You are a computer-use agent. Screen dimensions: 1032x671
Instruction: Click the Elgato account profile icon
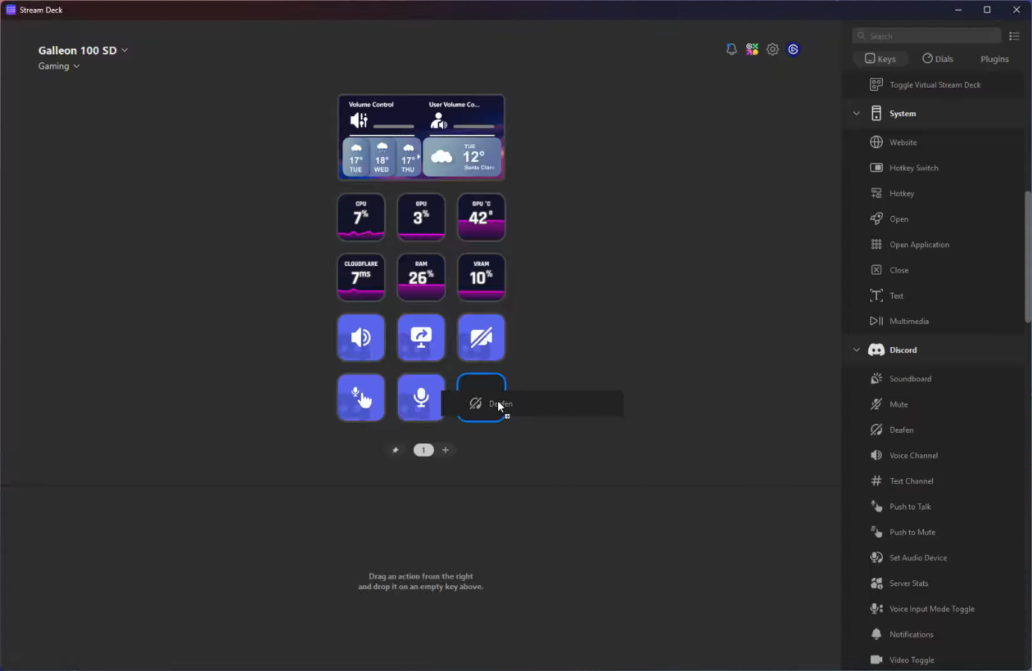coord(793,49)
